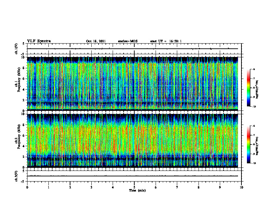272x210 pixels.
Task: Click the "ch.3(V)" waveform axis label
Action: [x=16, y=176]
